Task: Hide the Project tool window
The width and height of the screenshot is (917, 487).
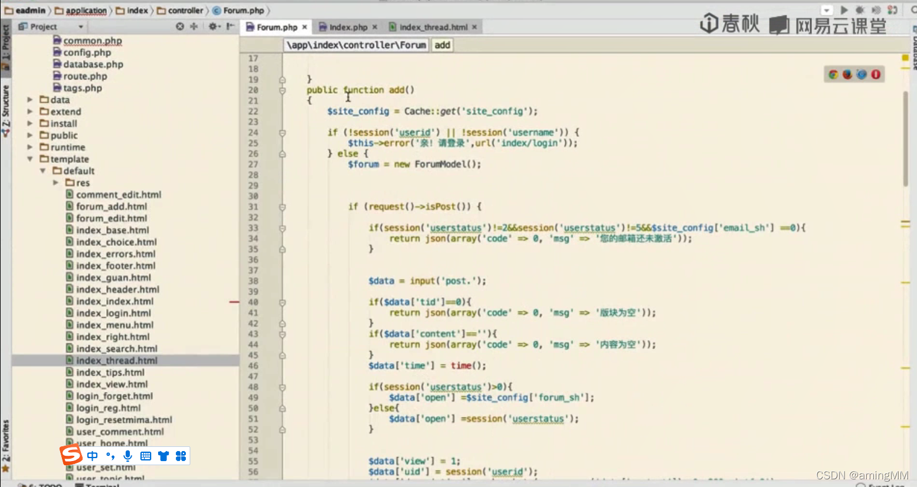Action: (230, 27)
